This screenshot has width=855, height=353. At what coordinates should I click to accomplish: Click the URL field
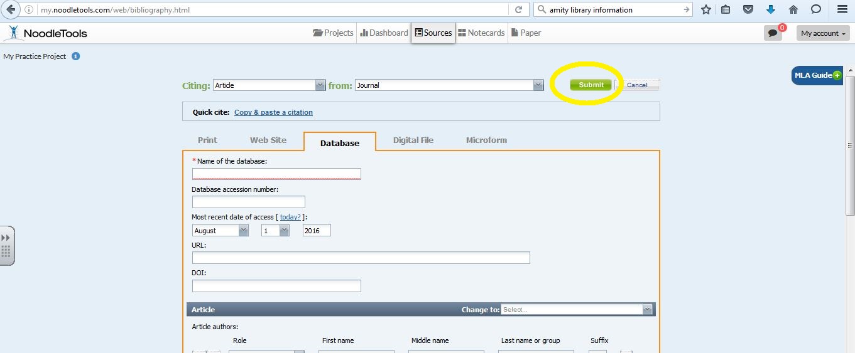(361, 258)
